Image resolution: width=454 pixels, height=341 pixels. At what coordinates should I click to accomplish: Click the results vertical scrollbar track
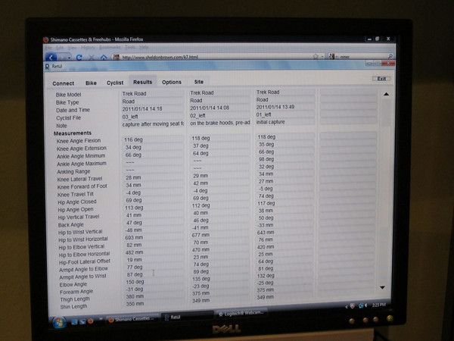(384, 190)
